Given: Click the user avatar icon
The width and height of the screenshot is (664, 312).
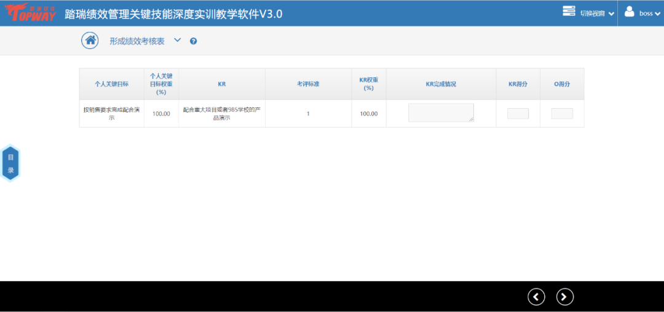Looking at the screenshot, I should point(630,12).
